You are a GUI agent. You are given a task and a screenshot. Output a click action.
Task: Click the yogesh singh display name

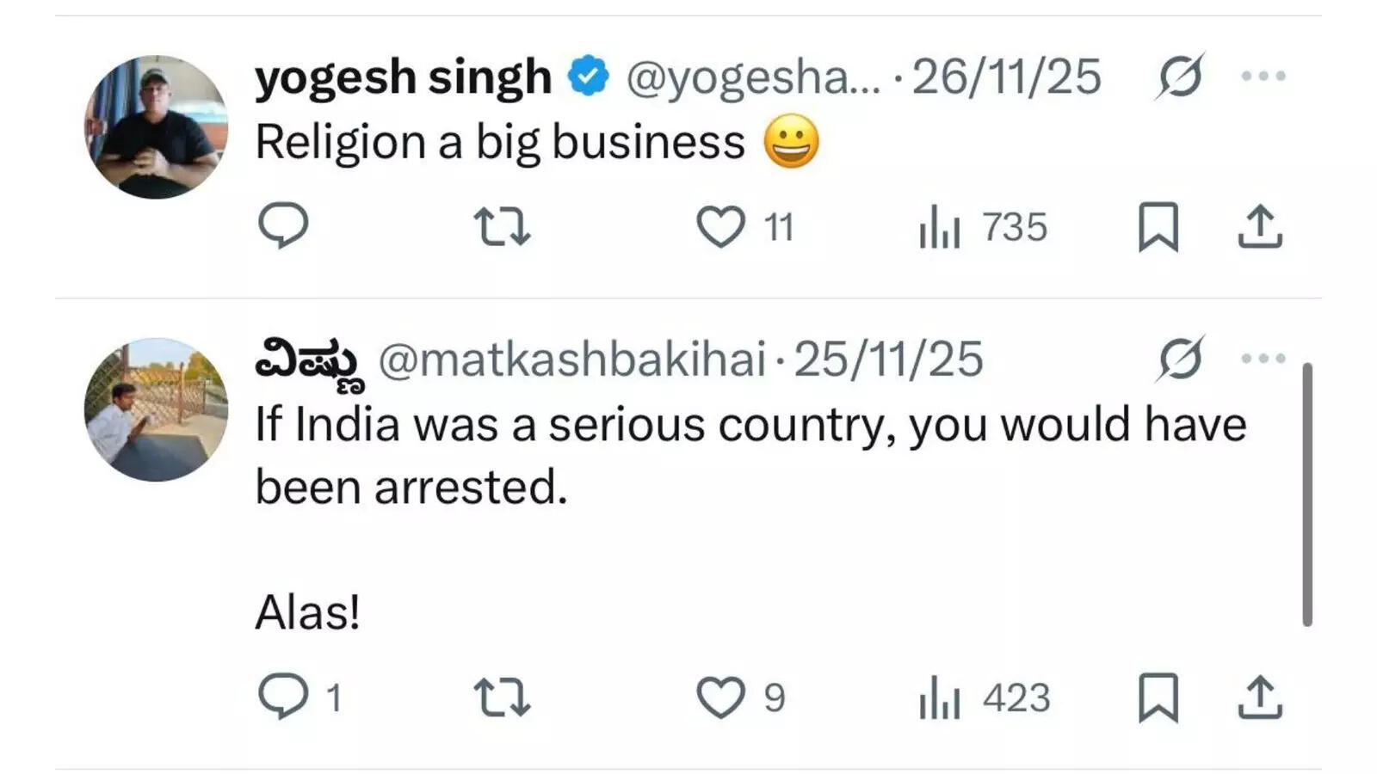point(403,77)
